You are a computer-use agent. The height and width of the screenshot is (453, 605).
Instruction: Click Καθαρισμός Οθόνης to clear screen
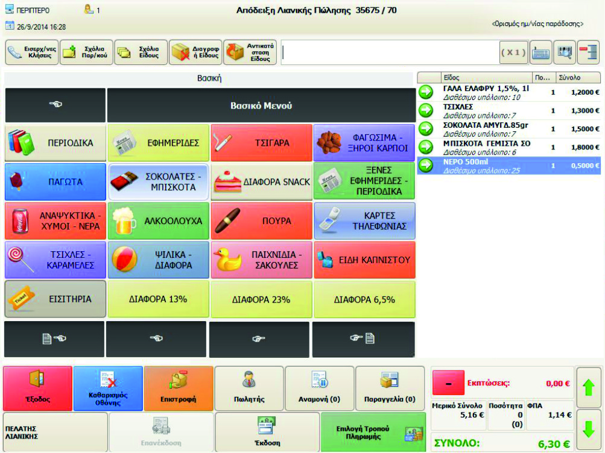[108, 389]
